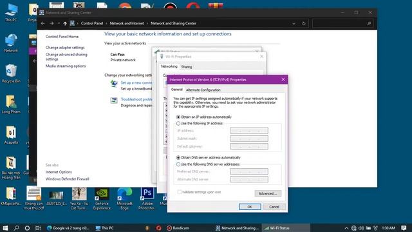Viewport: 412px width, 232px height.
Task: Open the network globe tray icon
Action: click(x=354, y=228)
